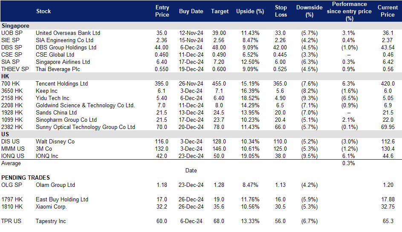Click 'Walt Disney Co' name
The width and height of the screenshot is (402, 232).
coord(55,141)
